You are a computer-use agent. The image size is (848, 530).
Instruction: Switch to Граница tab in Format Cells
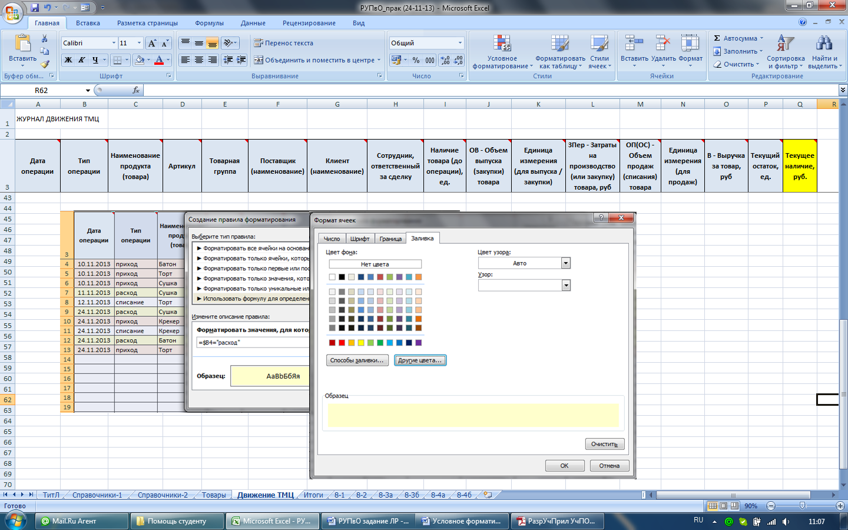(x=390, y=238)
